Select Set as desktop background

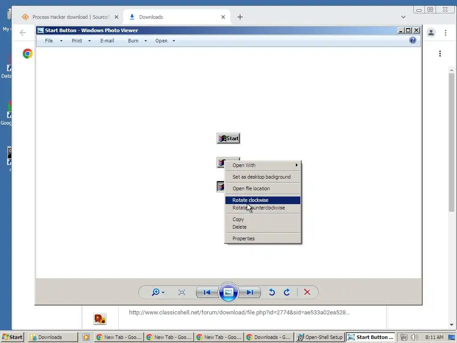coord(262,177)
